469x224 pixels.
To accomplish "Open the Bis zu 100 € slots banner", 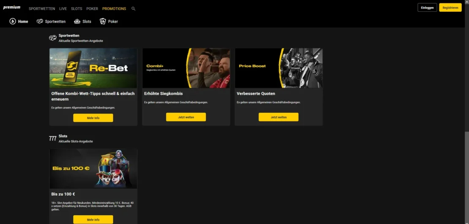I will 93,169.
